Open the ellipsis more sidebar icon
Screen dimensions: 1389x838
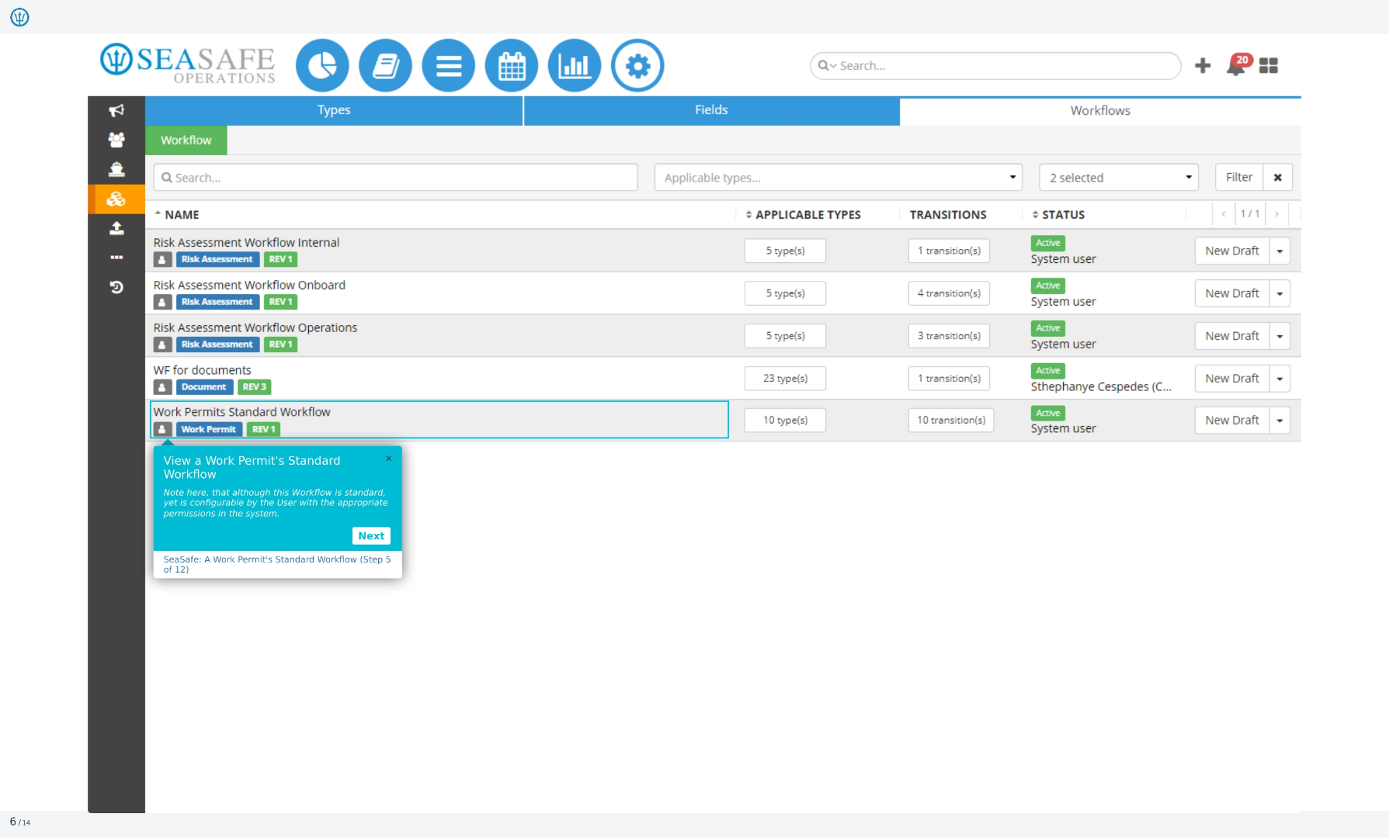tap(116, 258)
